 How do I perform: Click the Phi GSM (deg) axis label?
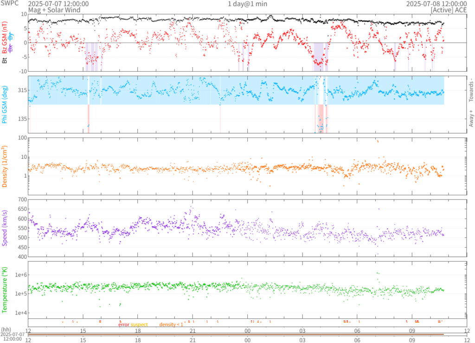pos(6,105)
